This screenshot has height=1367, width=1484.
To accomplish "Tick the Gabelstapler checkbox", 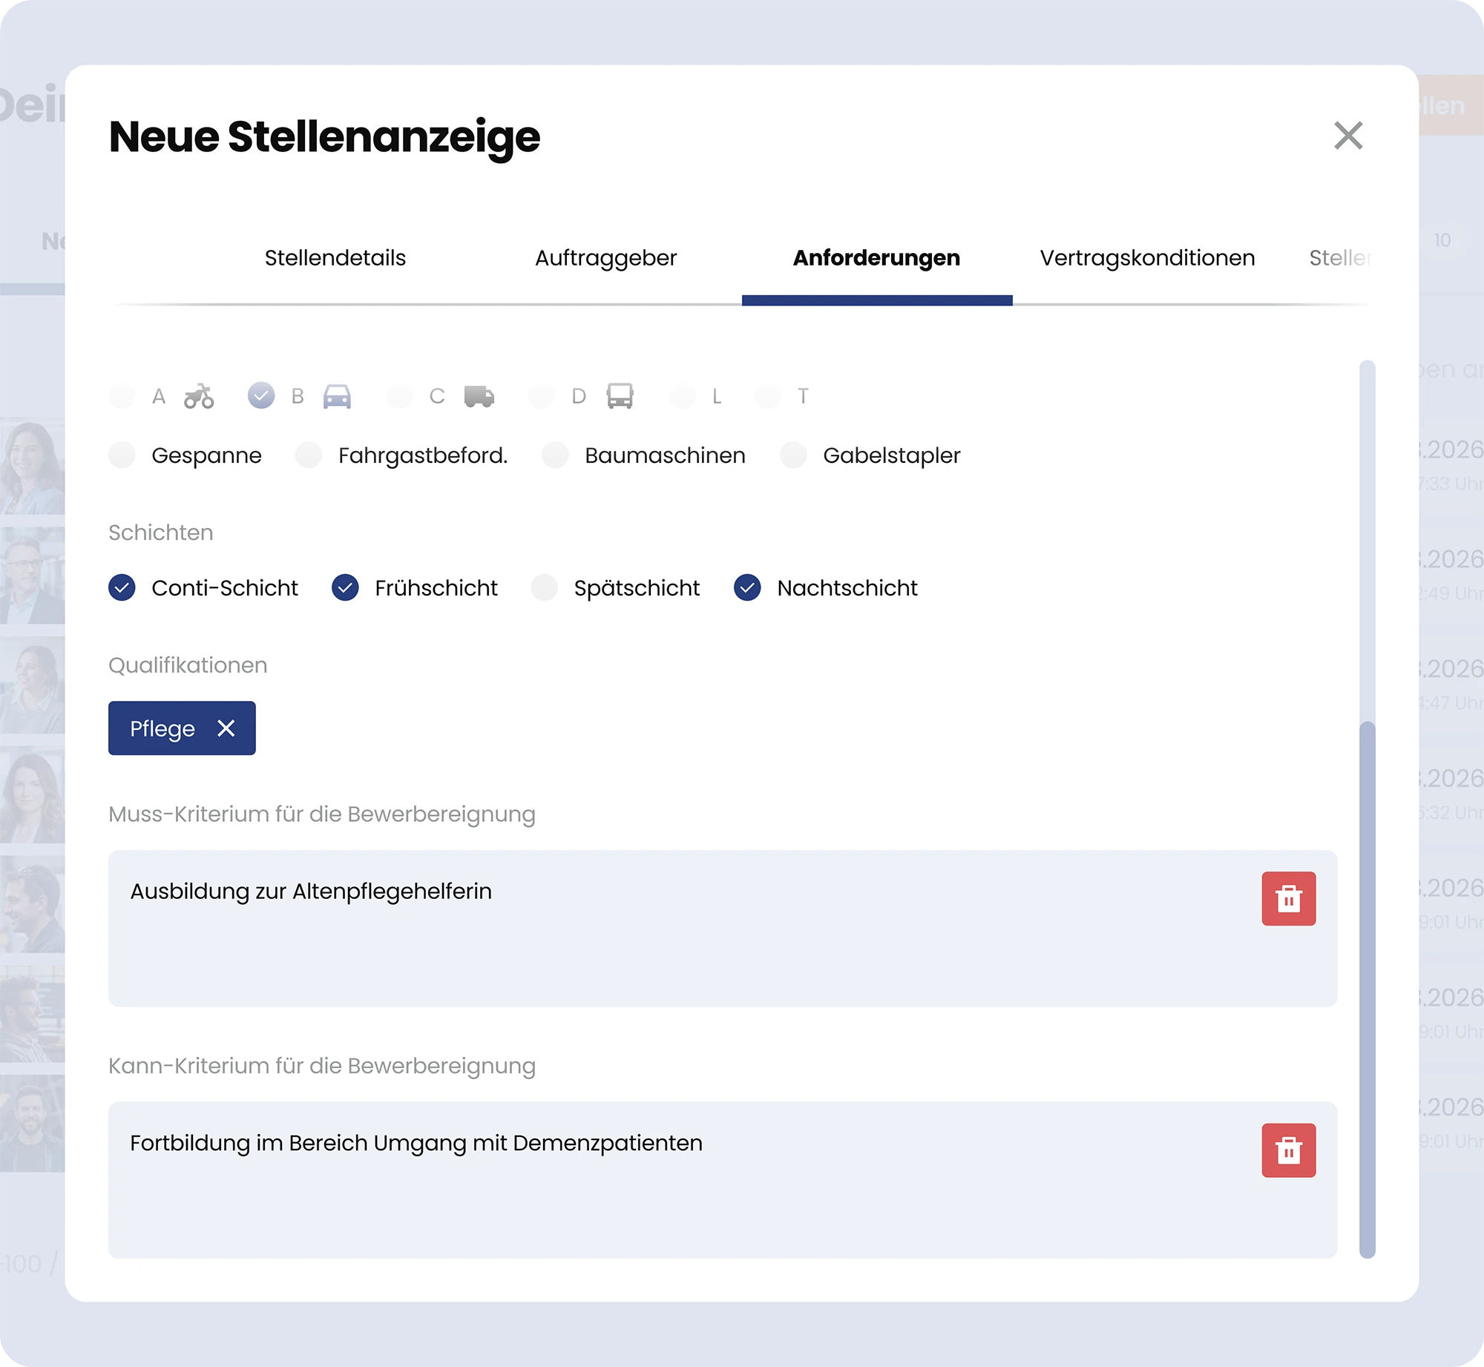I will [793, 455].
